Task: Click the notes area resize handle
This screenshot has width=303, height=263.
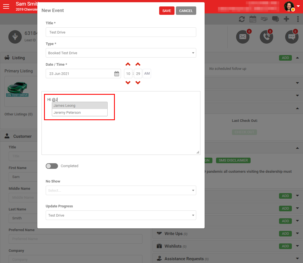Action: (x=198, y=152)
